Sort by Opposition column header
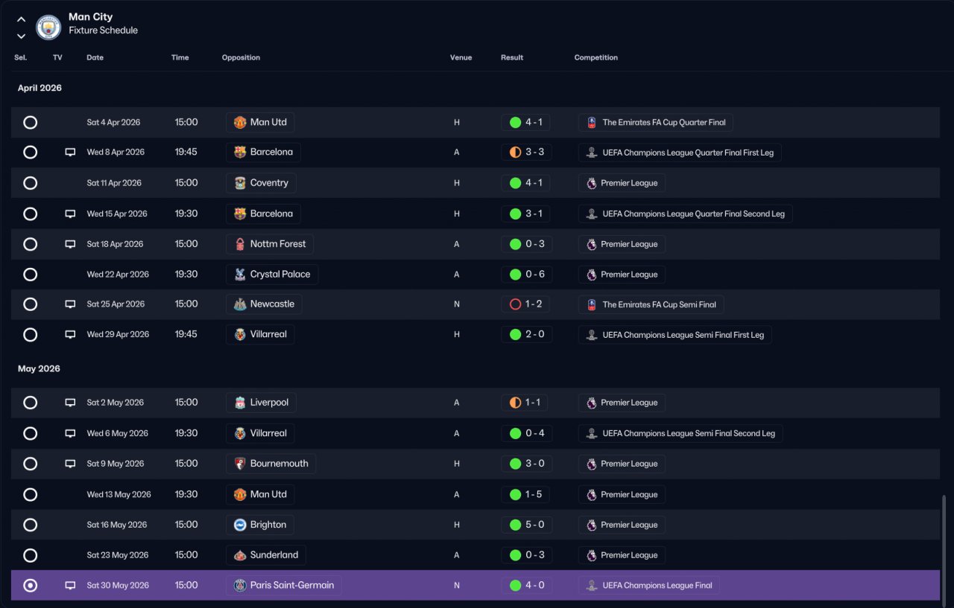 point(241,57)
